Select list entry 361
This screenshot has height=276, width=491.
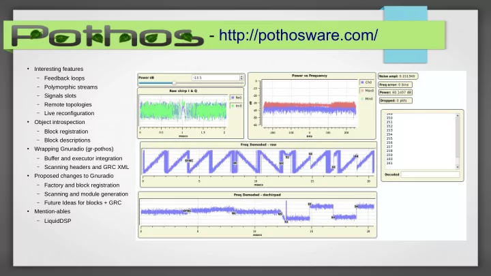tap(389, 163)
